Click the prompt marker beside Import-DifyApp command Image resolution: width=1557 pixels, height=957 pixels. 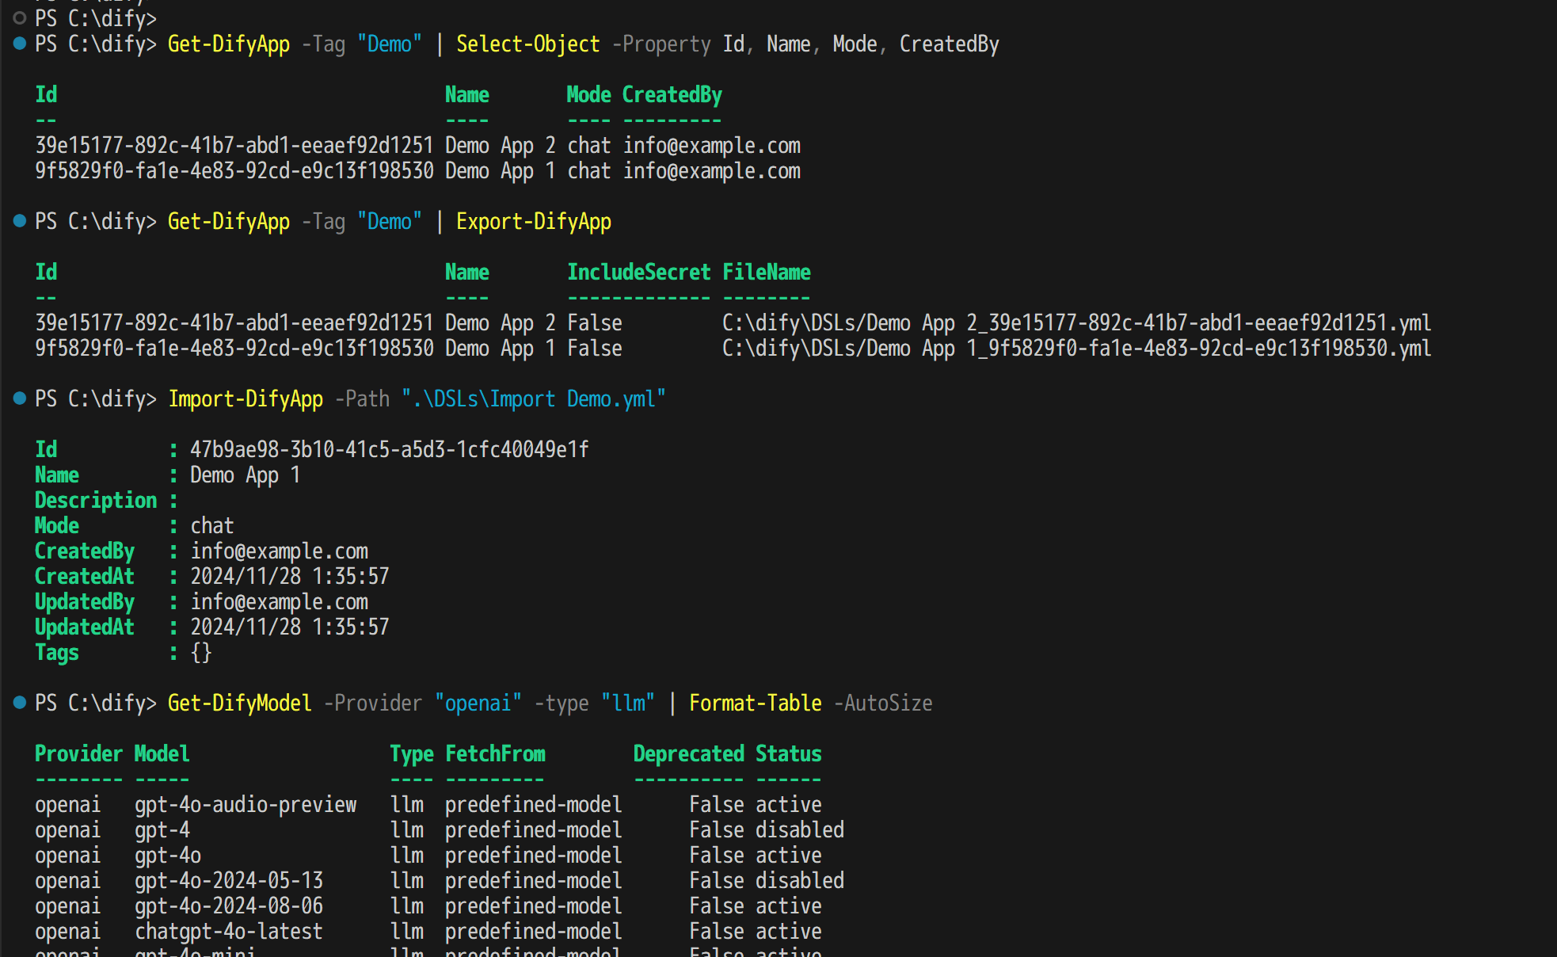click(19, 398)
